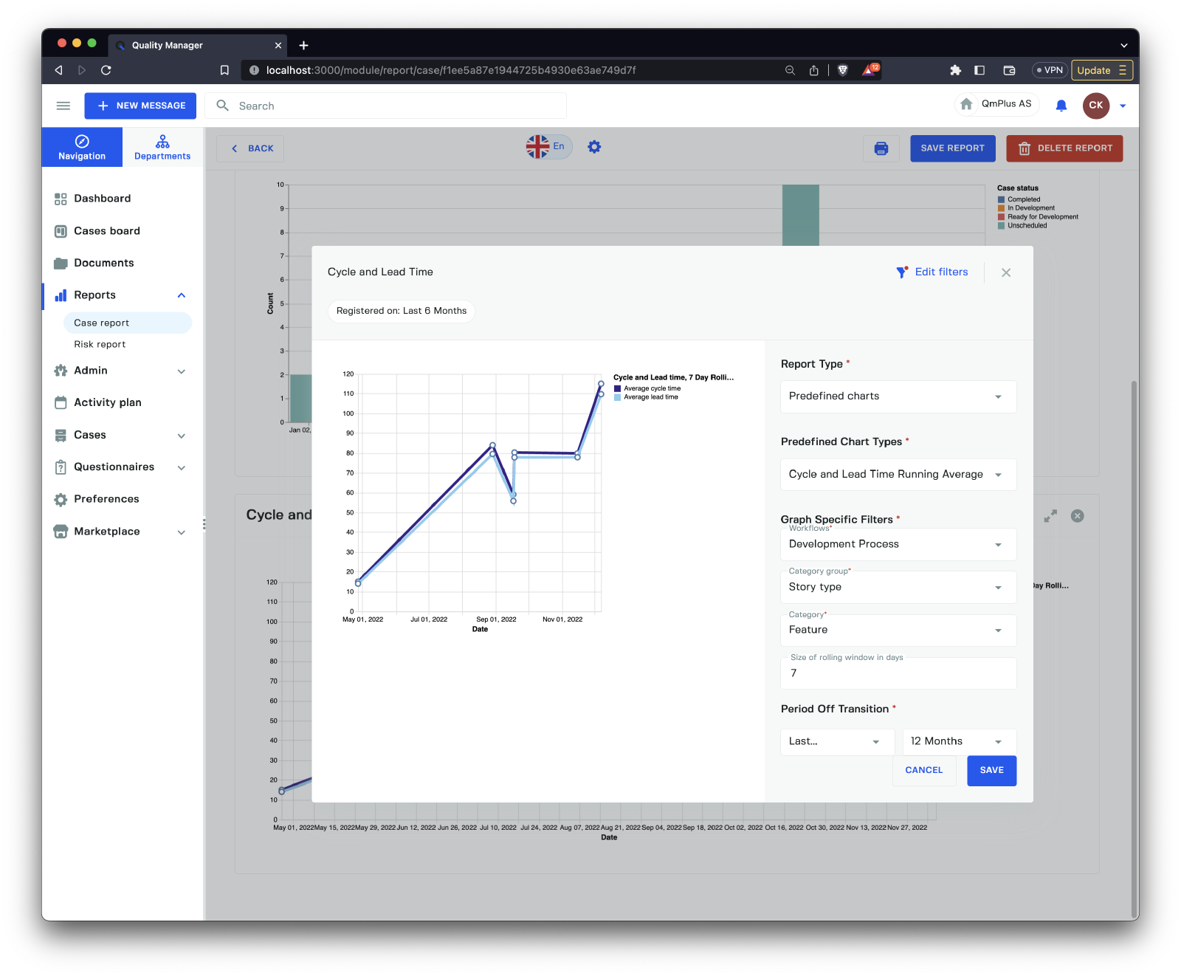Click the rolling window size field
Screen dimensions: 1181x976
[898, 673]
